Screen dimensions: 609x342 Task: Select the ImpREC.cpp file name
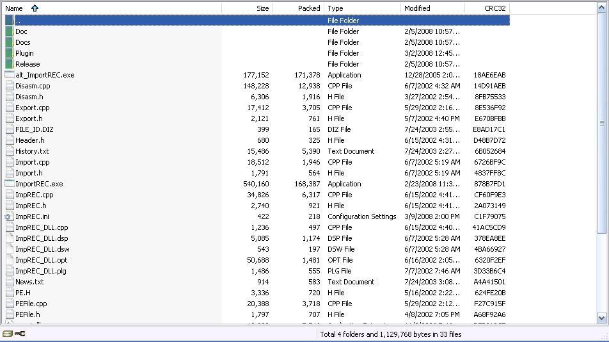(34, 195)
